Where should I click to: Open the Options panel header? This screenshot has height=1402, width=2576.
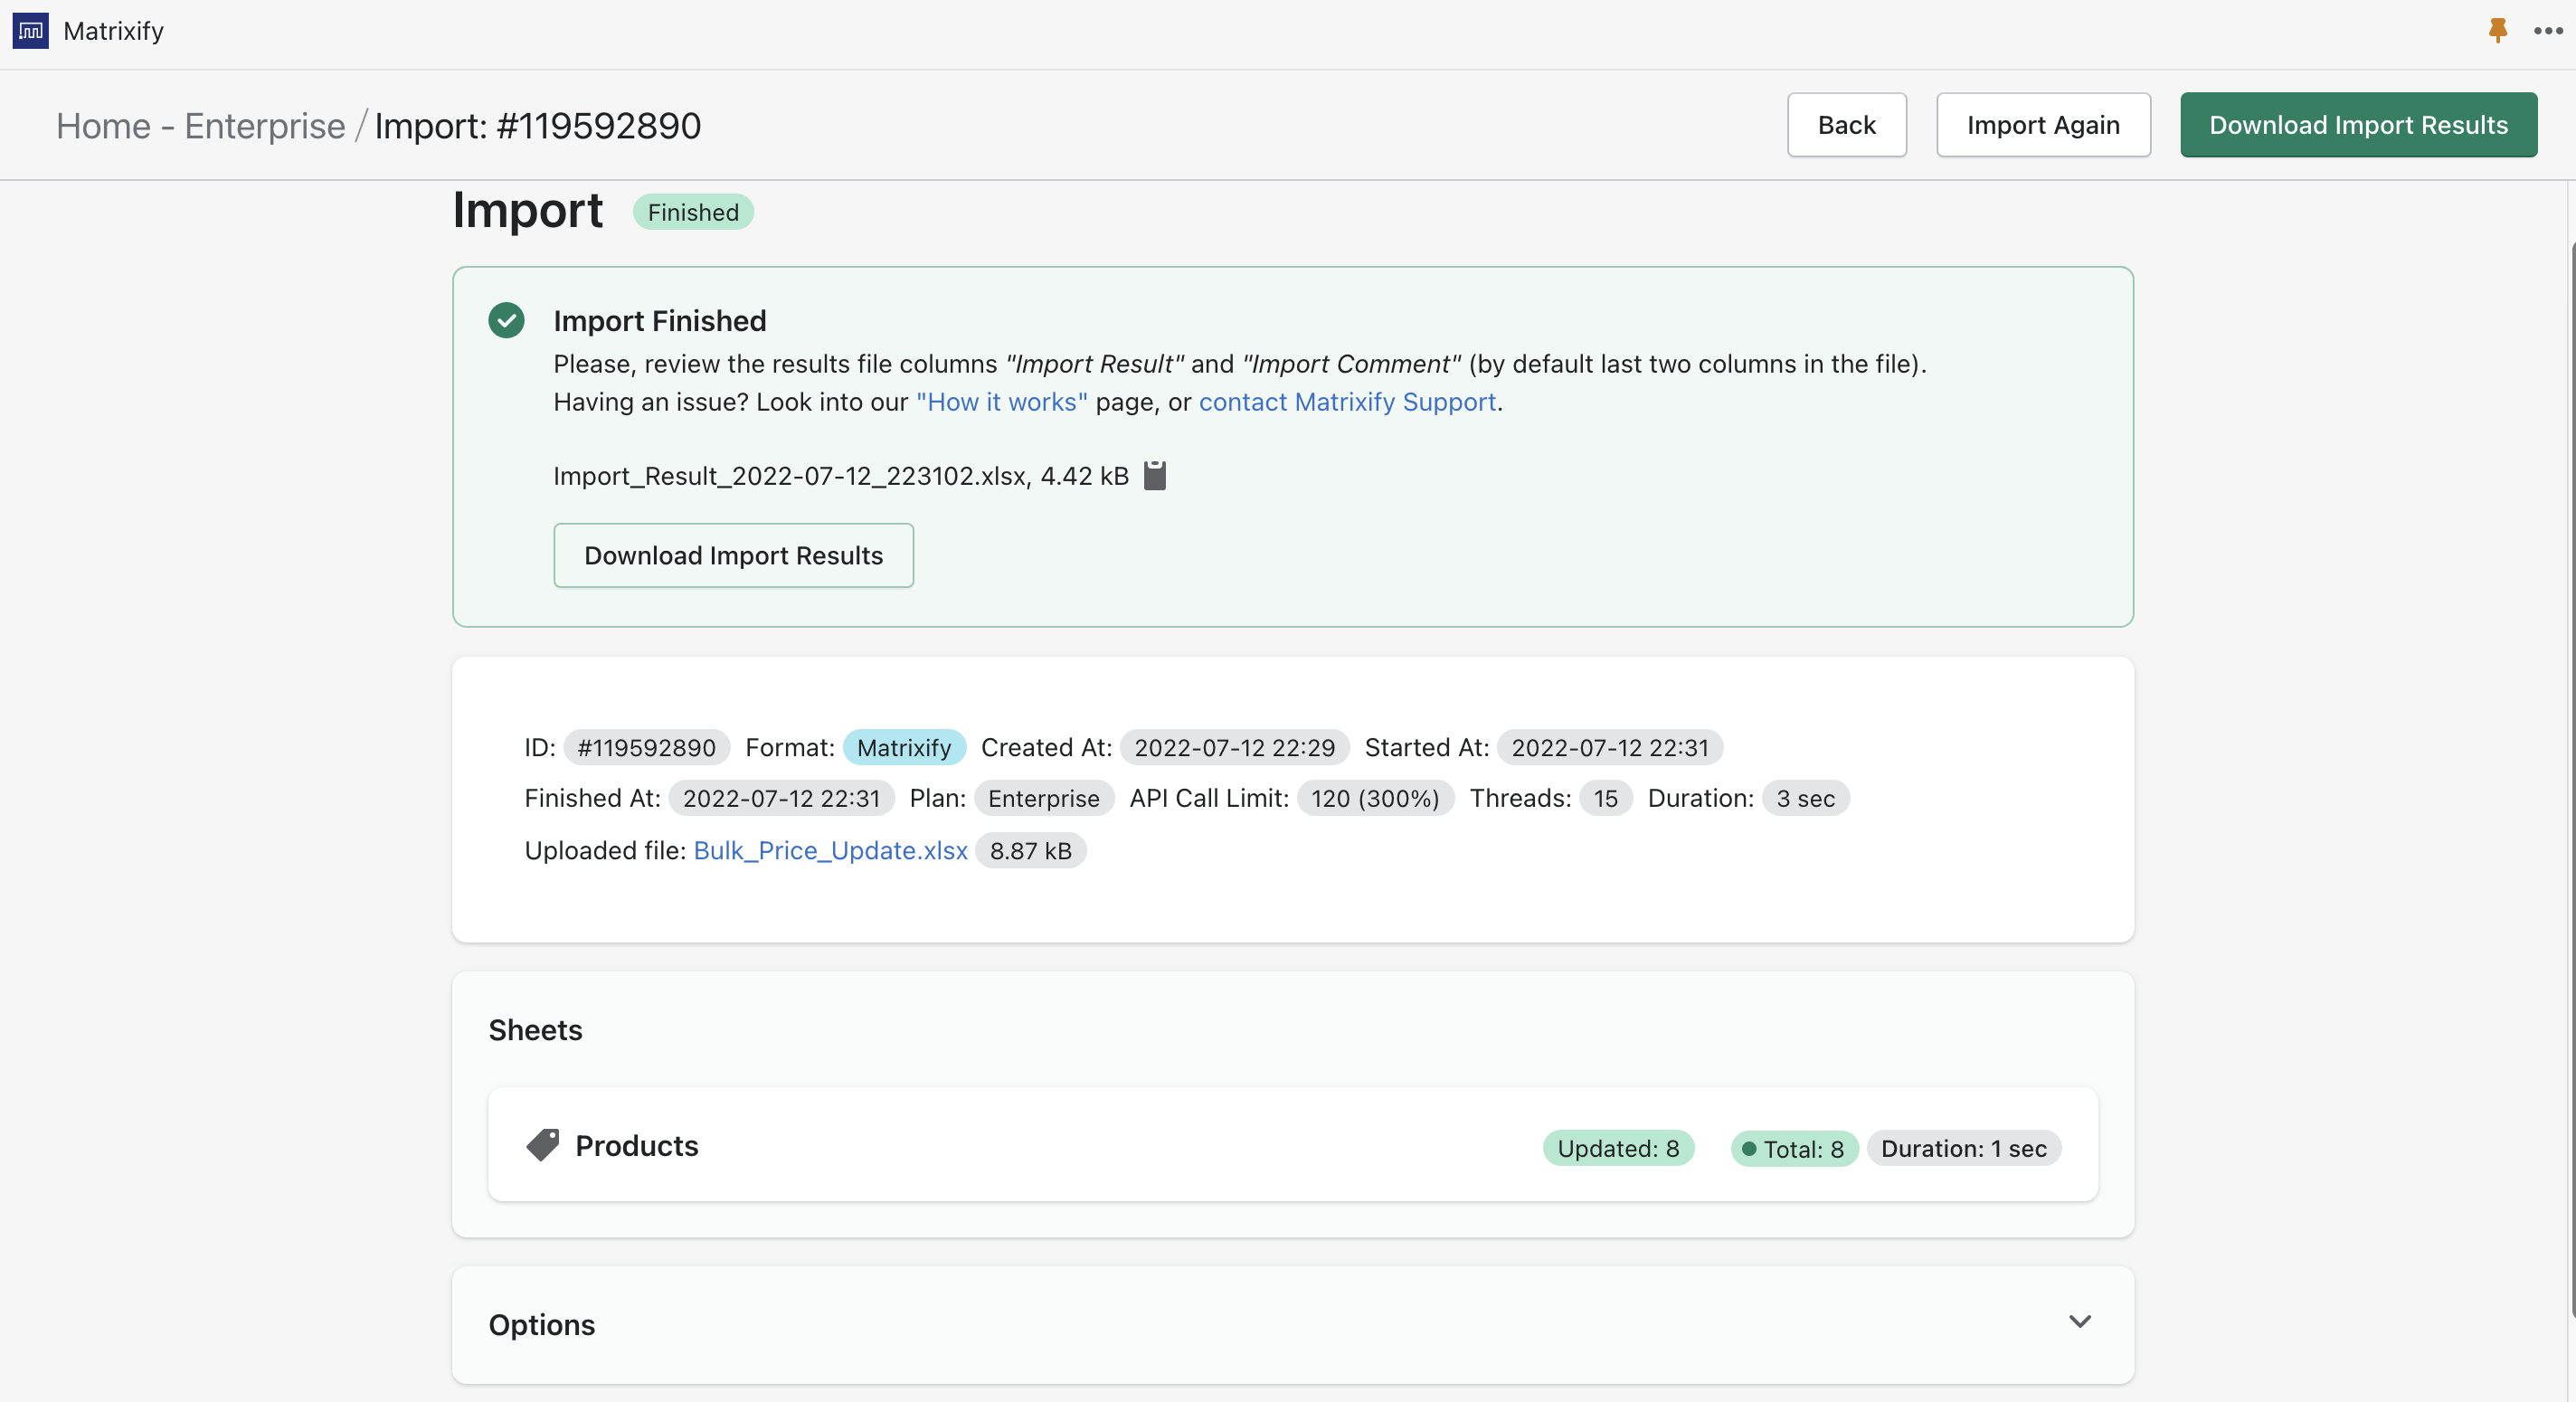542,1324
